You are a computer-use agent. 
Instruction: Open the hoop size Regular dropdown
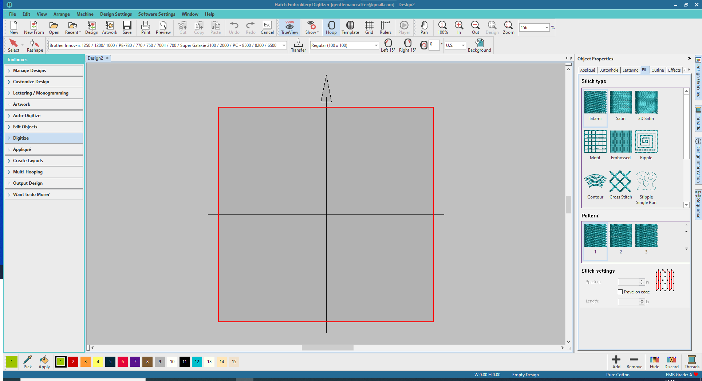[376, 45]
